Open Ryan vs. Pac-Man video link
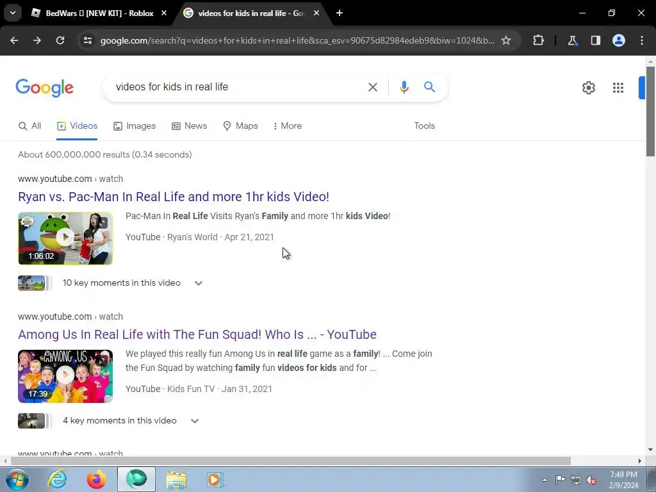 tap(174, 197)
